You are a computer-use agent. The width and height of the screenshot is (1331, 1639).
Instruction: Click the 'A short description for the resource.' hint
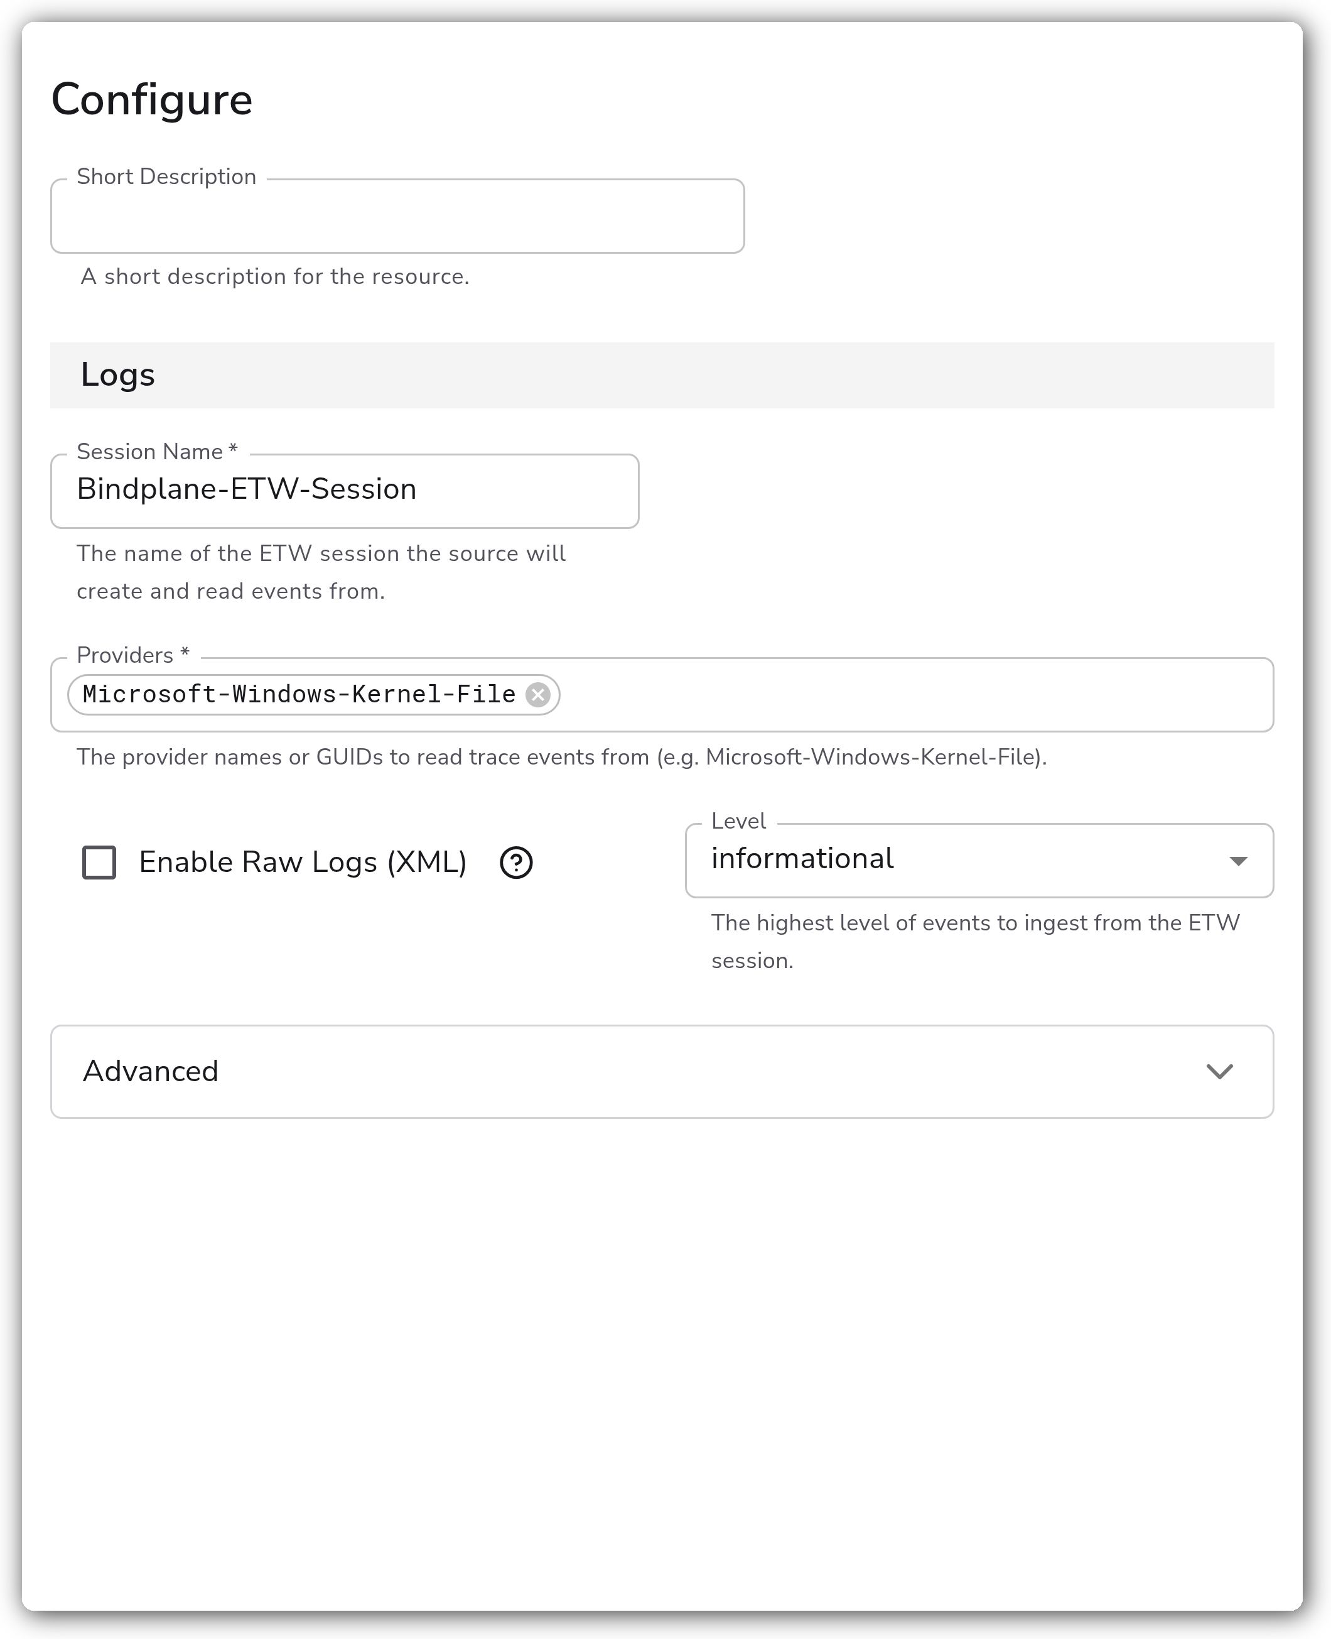(275, 277)
